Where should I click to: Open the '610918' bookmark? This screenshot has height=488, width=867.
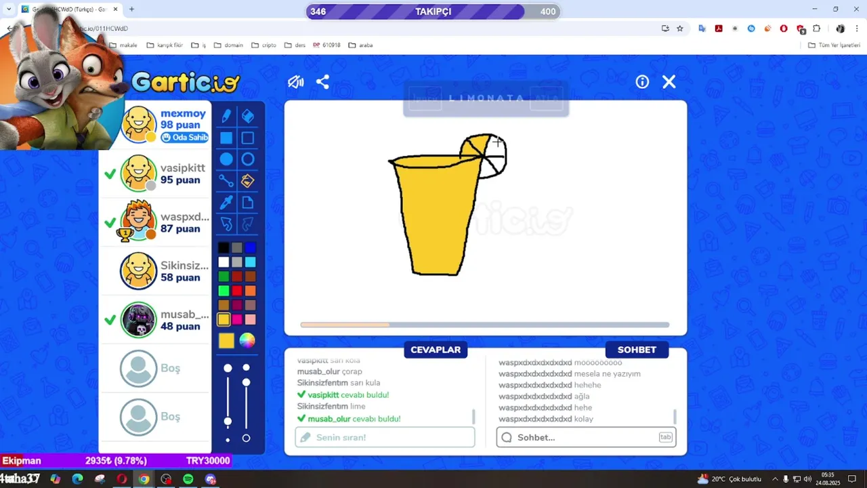pos(326,45)
